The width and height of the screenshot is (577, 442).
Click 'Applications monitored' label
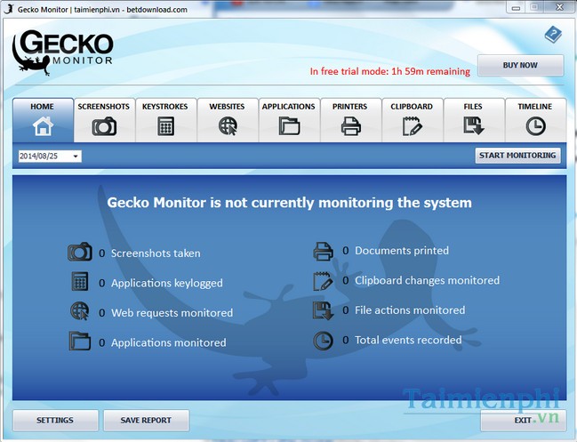[x=169, y=342]
